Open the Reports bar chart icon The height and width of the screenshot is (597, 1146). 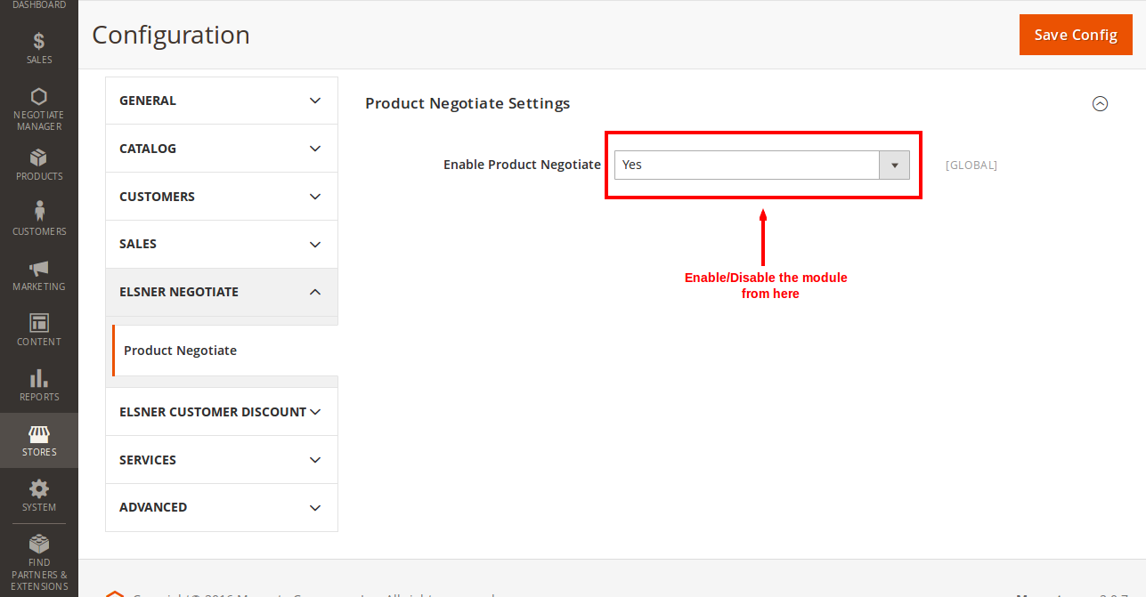point(39,378)
